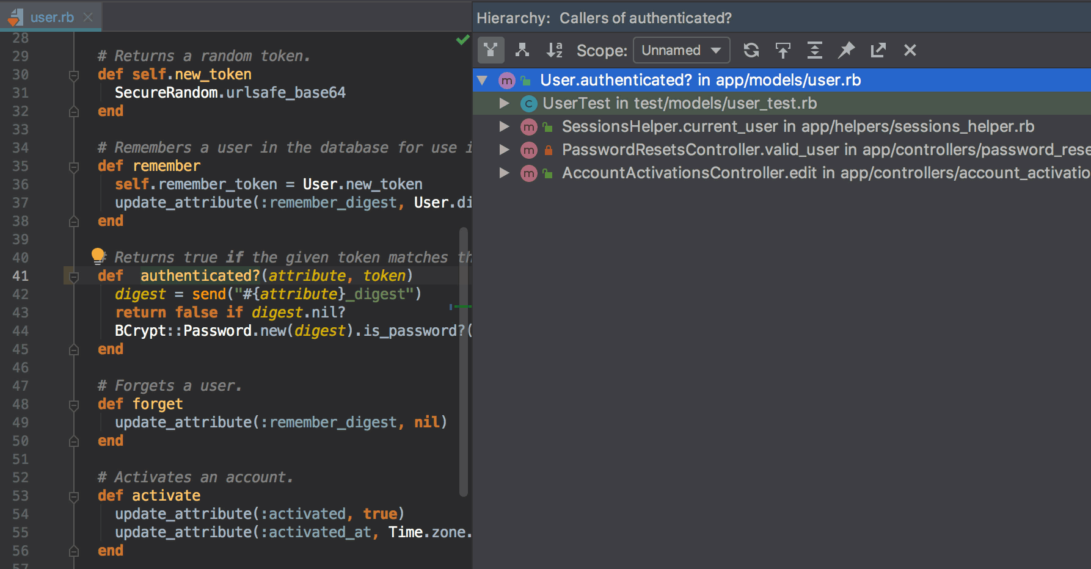Expand the SessionsHelper.current_user node
This screenshot has width=1091, height=569.
coord(505,126)
